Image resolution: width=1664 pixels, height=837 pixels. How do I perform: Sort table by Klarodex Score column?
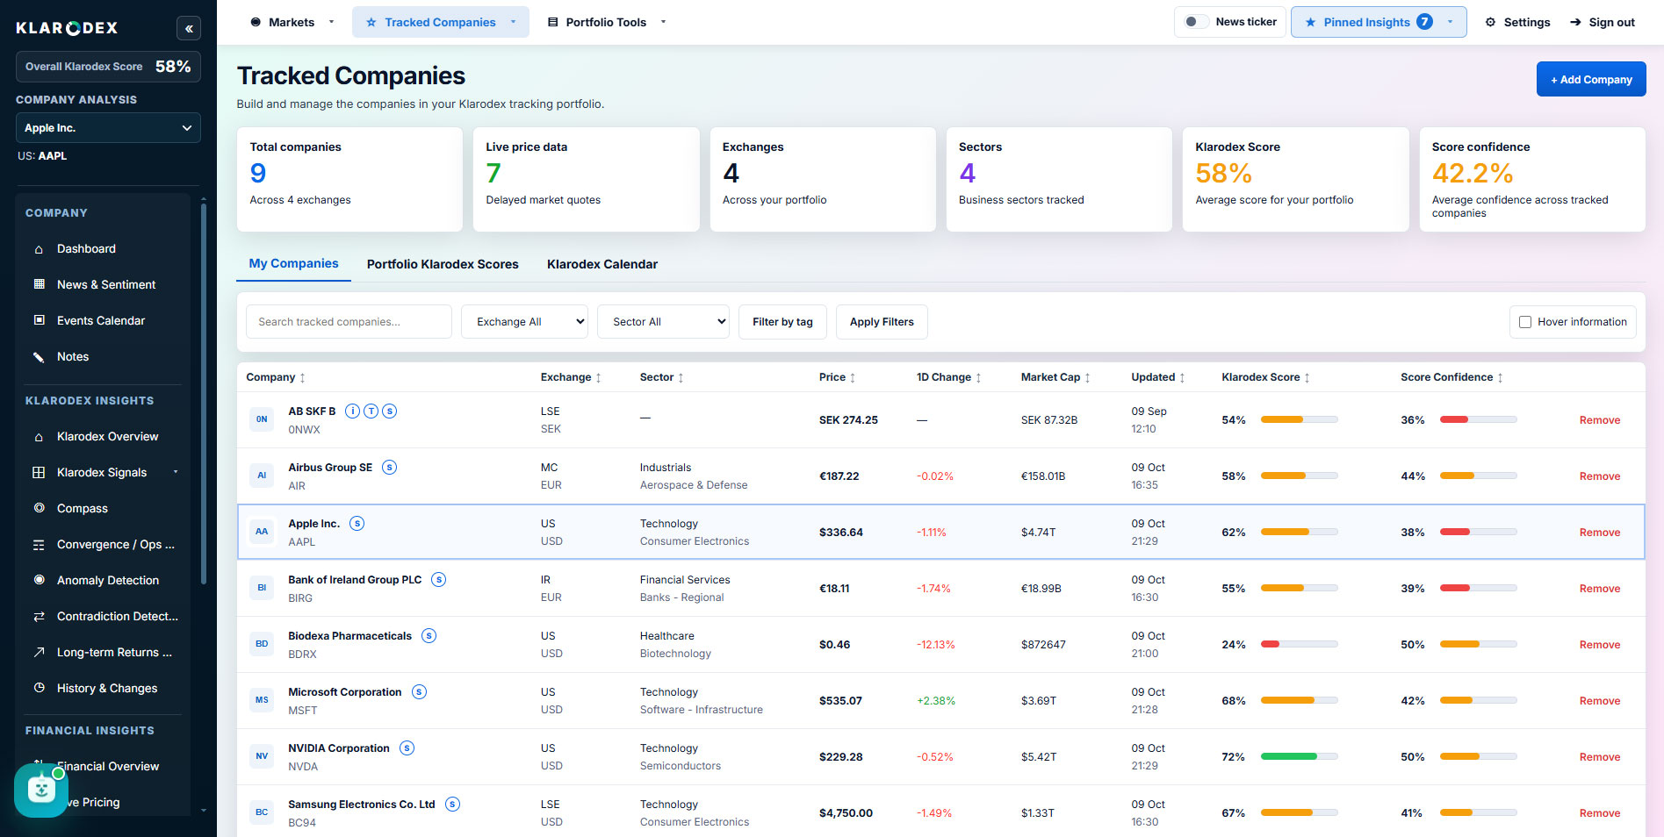click(x=1265, y=377)
